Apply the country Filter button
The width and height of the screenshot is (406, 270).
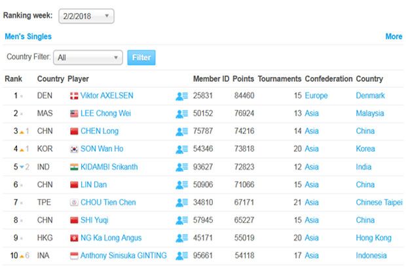(x=141, y=58)
